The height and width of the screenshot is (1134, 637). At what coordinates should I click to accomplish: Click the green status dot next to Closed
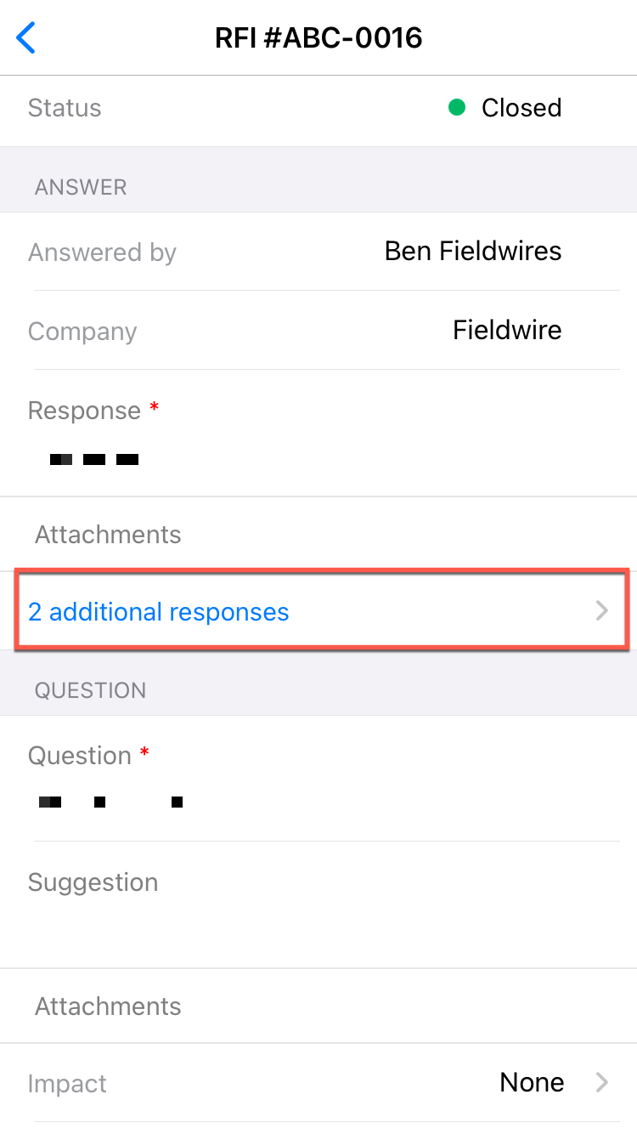click(x=457, y=108)
